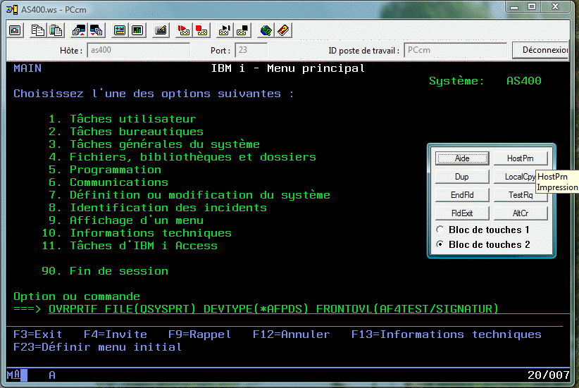
Task: Click option 3 Tâches générales du système
Action: [x=154, y=144]
